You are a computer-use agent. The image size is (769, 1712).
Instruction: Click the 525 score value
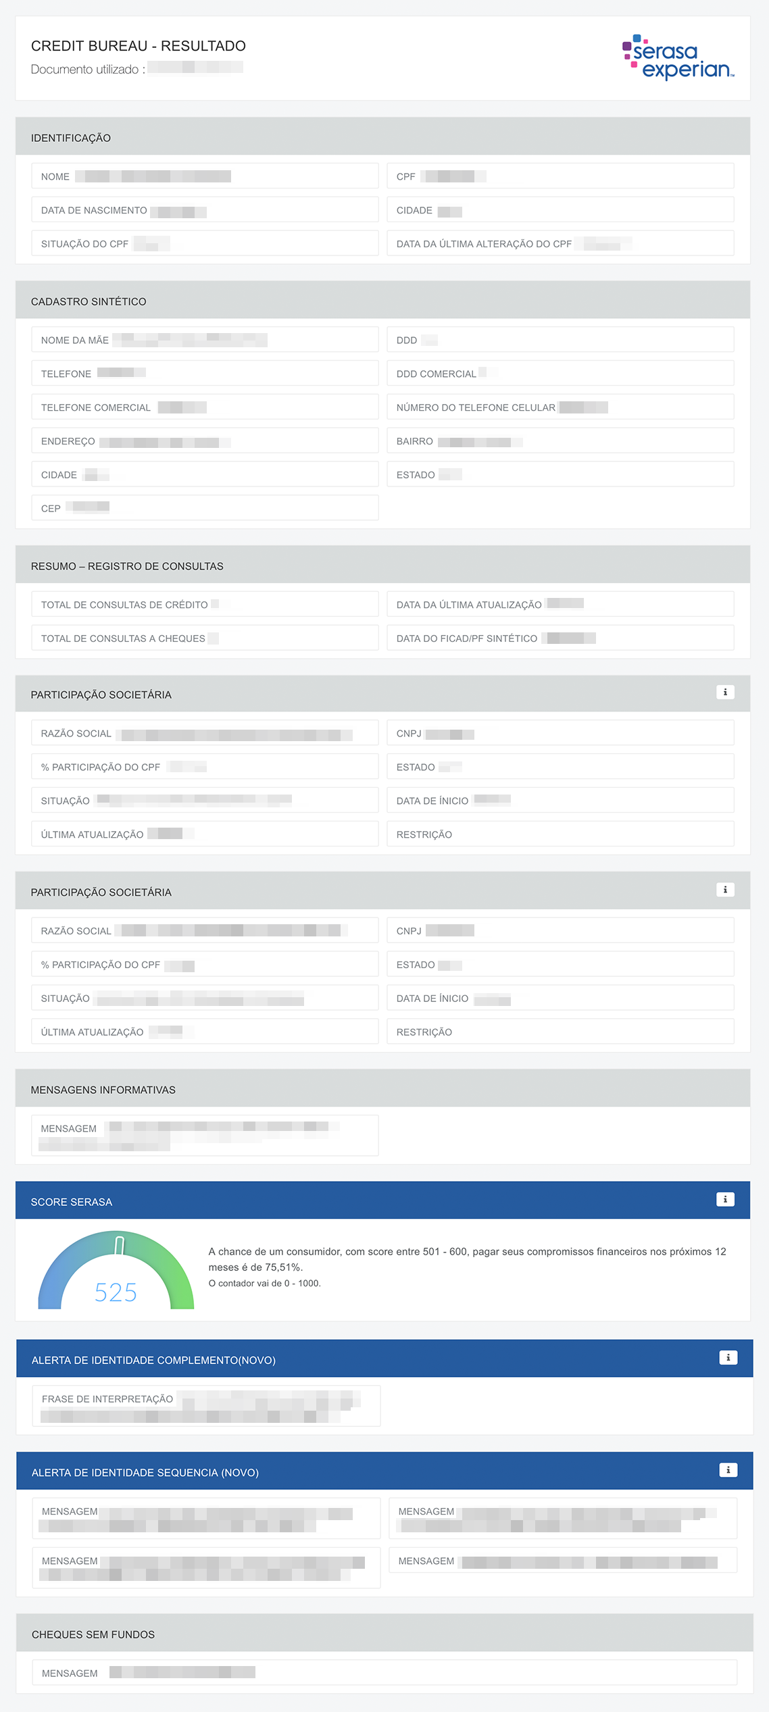116,1292
